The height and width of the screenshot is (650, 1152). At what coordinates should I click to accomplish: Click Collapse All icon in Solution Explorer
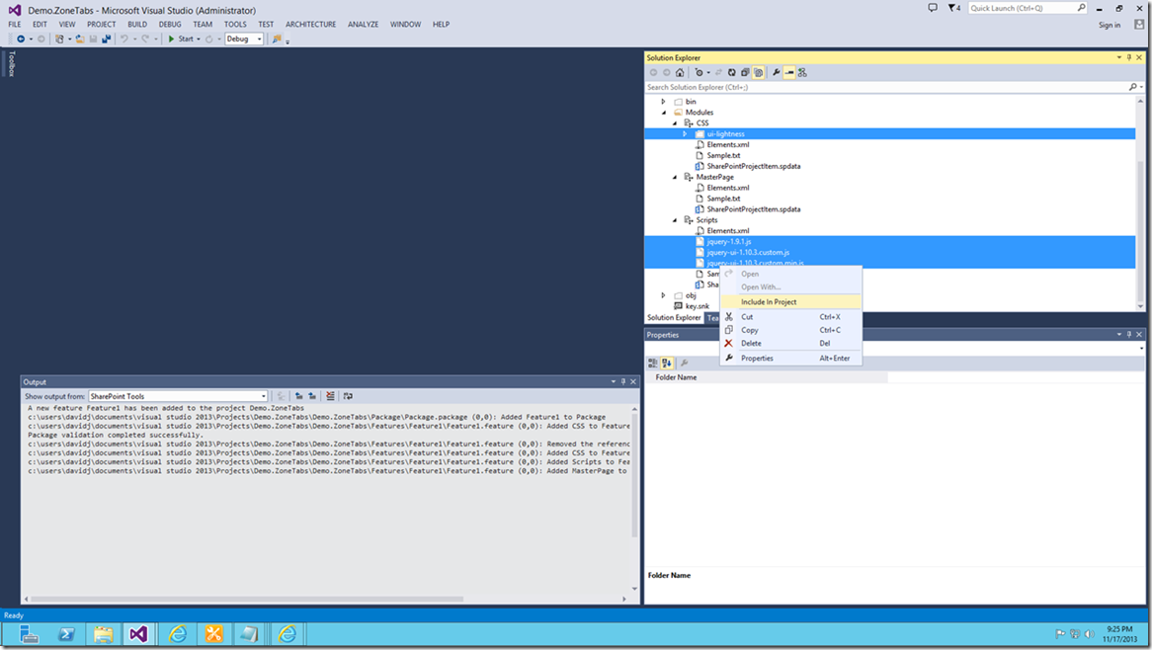(745, 73)
